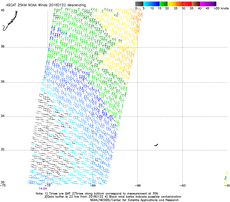Screen dimensions: 230x202
Task: Click the latitude label '32'
Action: point(2,149)
